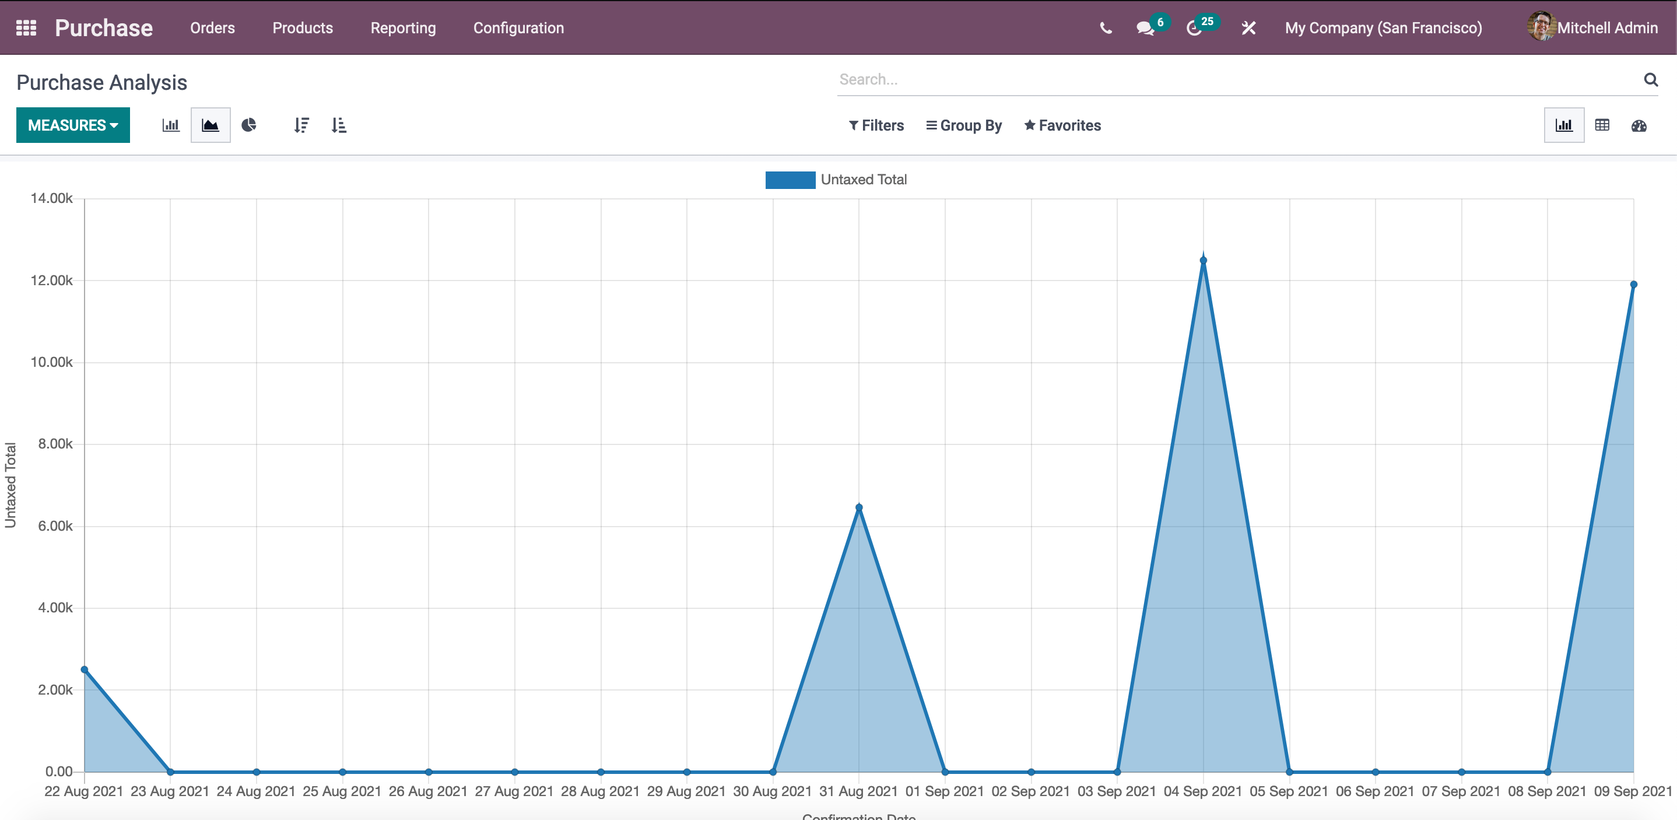This screenshot has width=1677, height=820.
Task: Click the debug tools wrench icon
Action: [1248, 28]
